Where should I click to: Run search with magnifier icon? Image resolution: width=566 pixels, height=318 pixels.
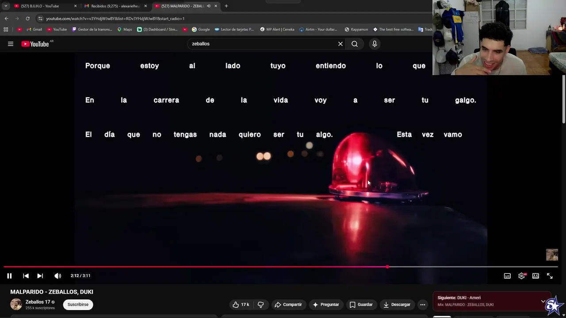click(355, 44)
